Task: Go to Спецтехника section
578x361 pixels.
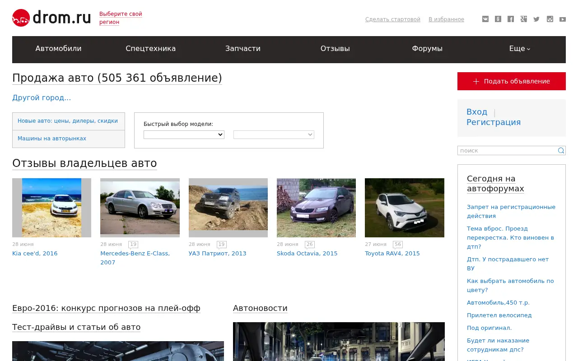Action: point(151,49)
